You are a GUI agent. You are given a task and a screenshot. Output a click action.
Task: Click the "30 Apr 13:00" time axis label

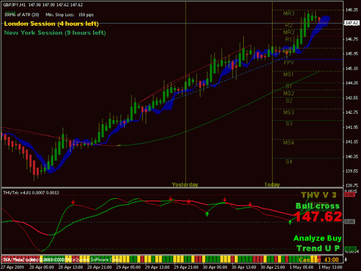(x=244, y=267)
